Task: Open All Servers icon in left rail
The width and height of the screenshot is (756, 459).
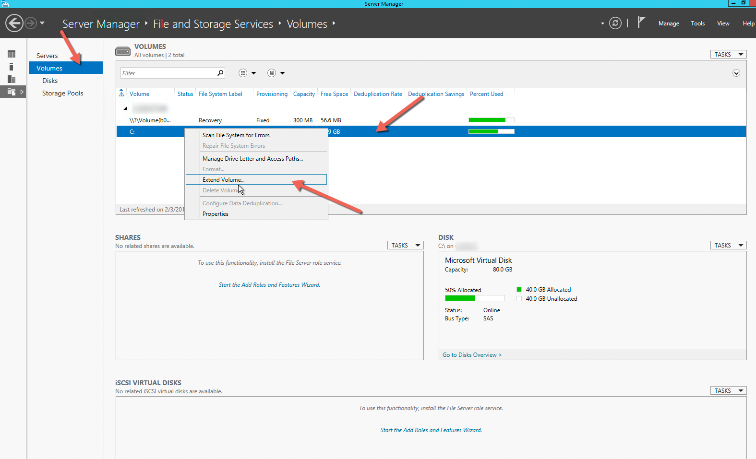Action: [12, 79]
